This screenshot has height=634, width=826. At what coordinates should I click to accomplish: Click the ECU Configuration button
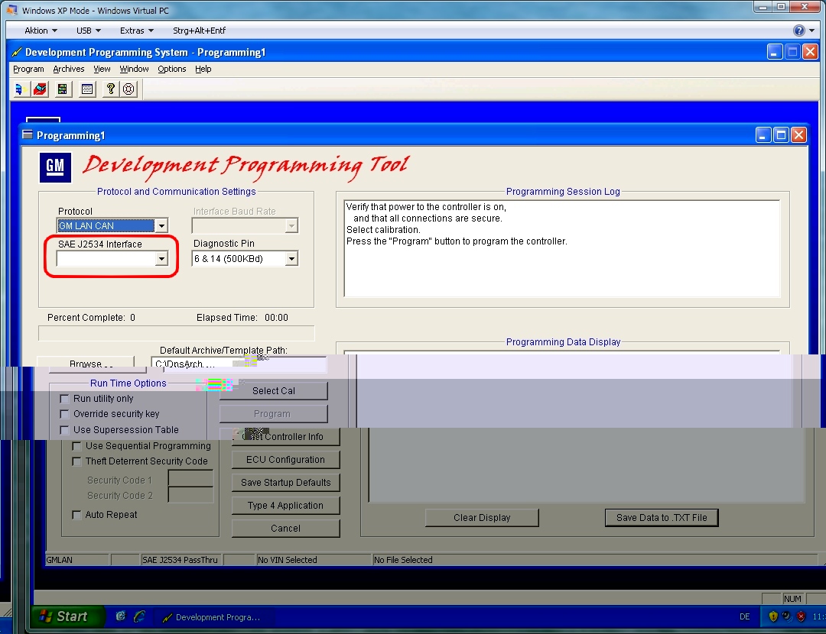pos(285,460)
